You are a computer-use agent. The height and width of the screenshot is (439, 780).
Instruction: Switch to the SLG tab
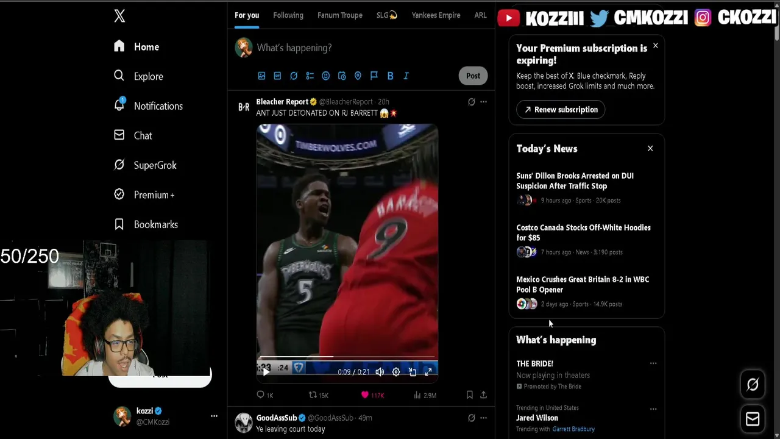[x=387, y=15]
